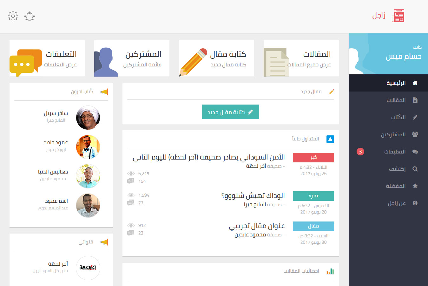
Task: Click the star icon beside المفضلة
Action: click(415, 186)
